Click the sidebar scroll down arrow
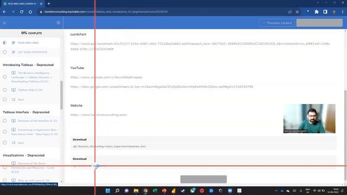Image resolution: width=347 pixels, height=195 pixels. (61, 181)
